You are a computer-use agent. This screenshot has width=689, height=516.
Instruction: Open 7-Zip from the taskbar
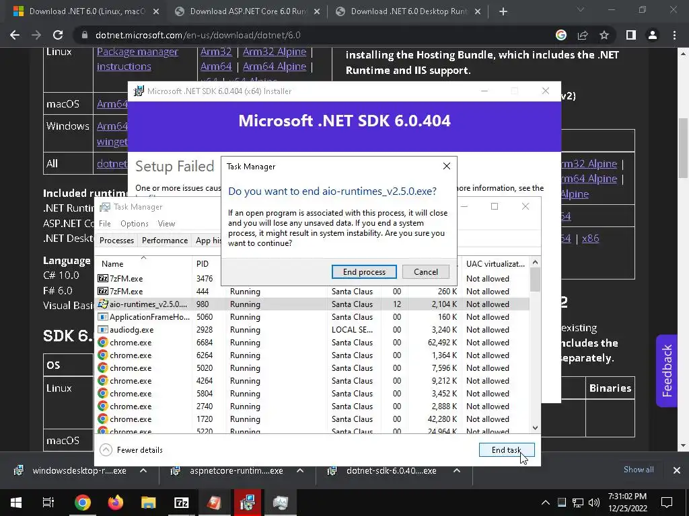pyautogui.click(x=182, y=503)
